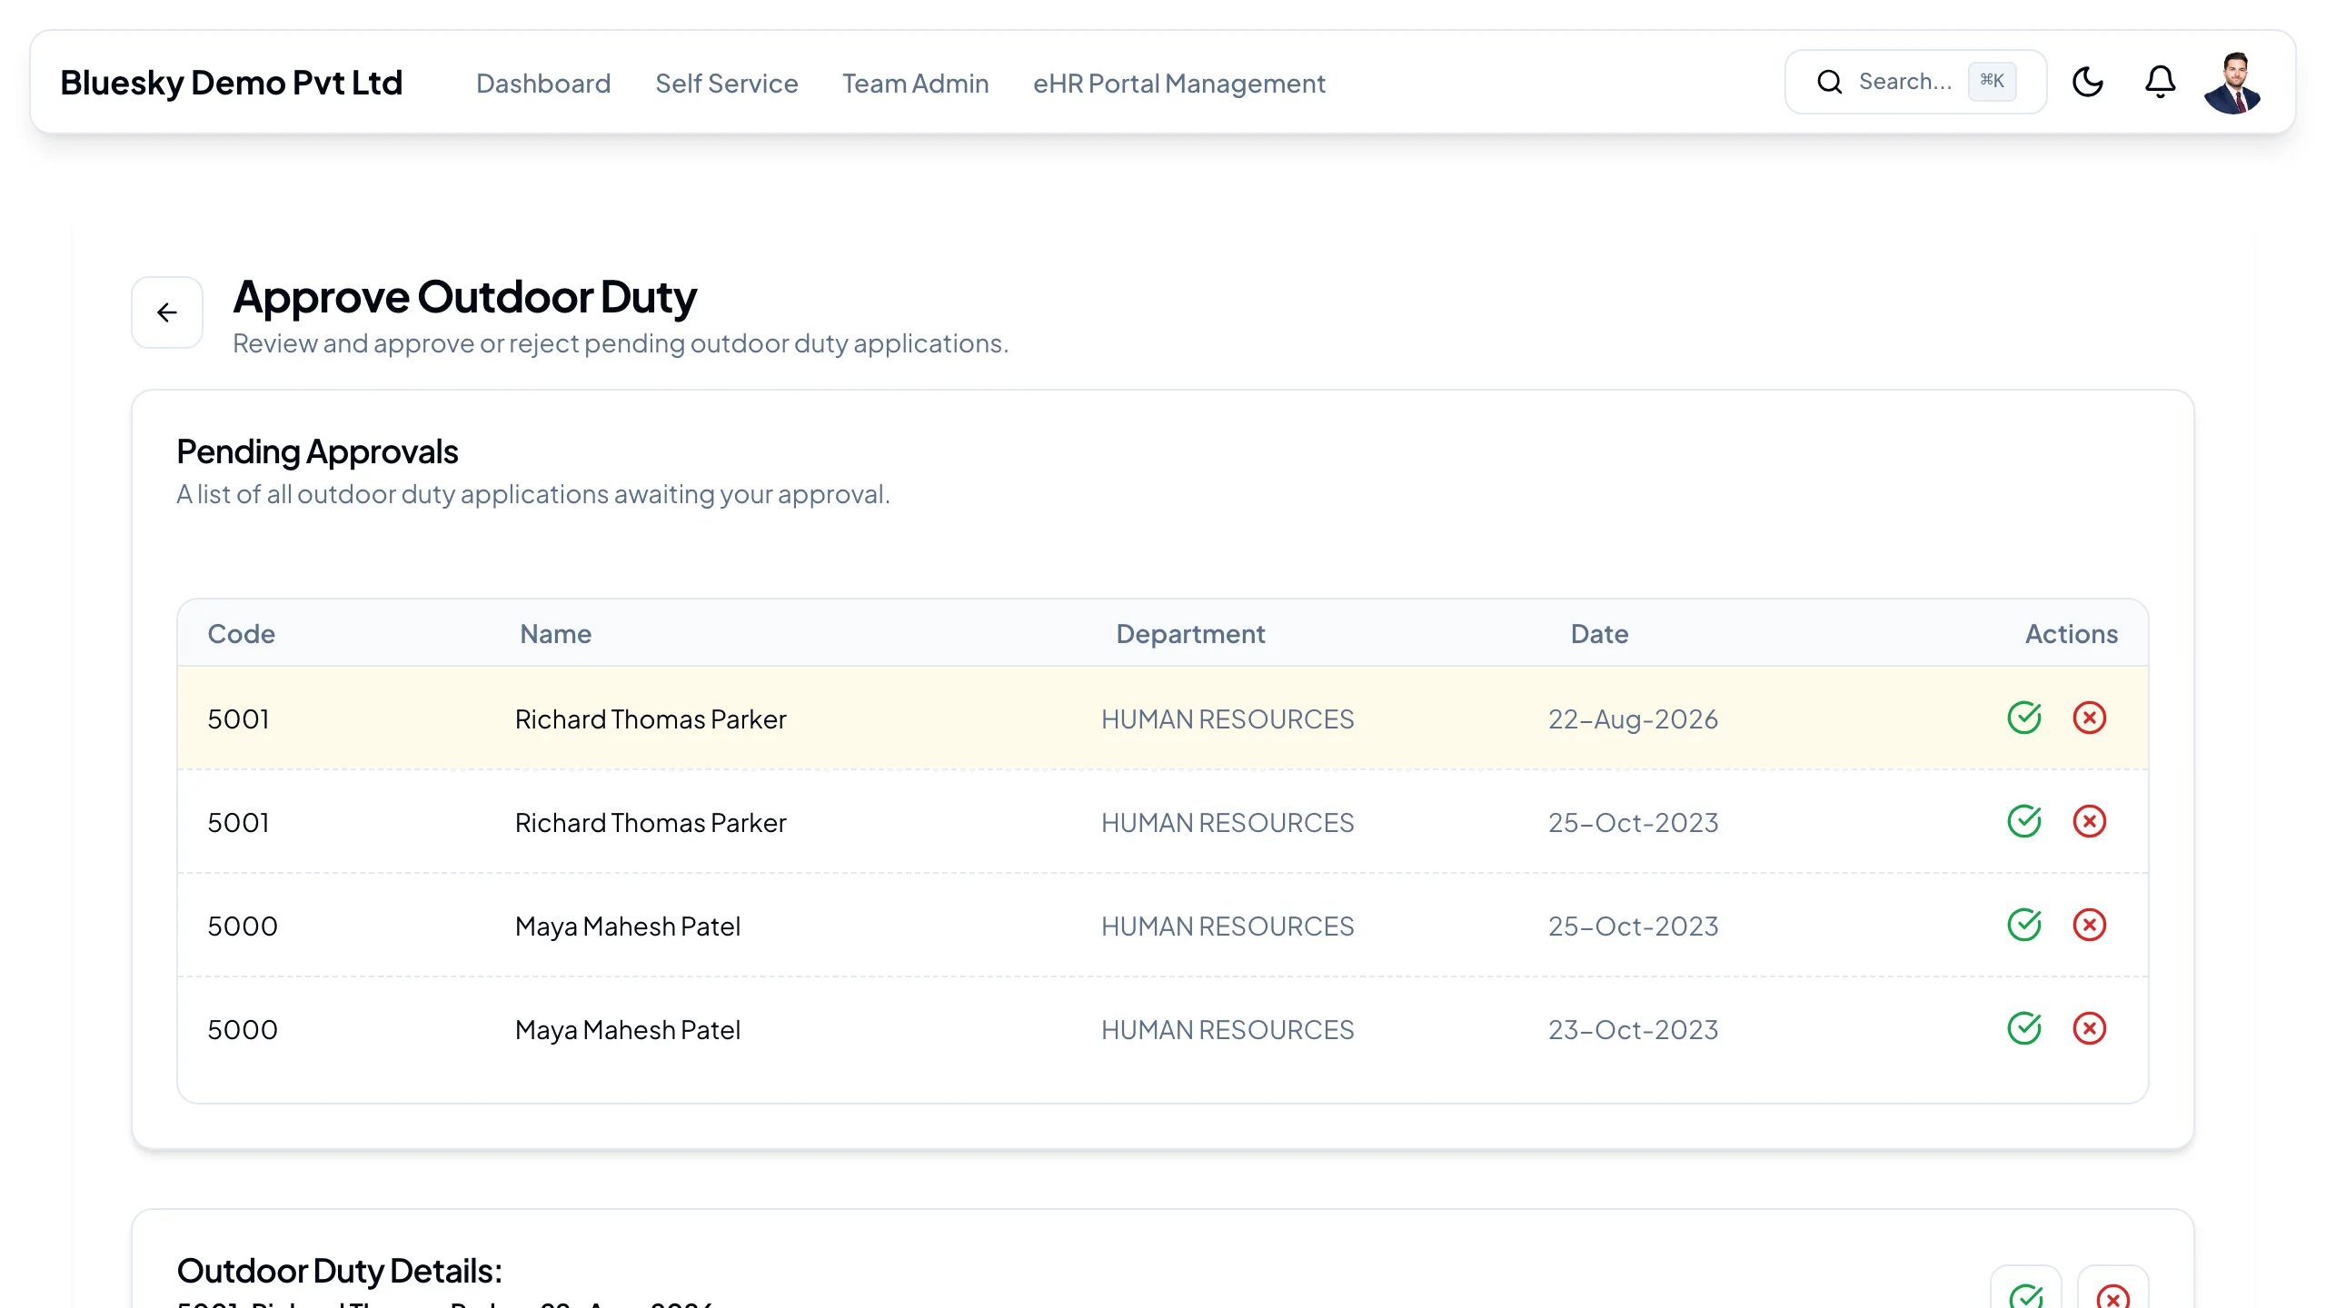Viewport: 2326px width, 1308px height.
Task: Approve Richard Parker's 22-Aug-2026 request
Action: click(x=2024, y=718)
